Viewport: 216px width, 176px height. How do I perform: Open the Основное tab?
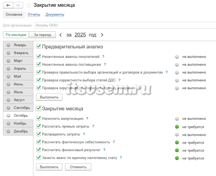pyautogui.click(x=14, y=15)
